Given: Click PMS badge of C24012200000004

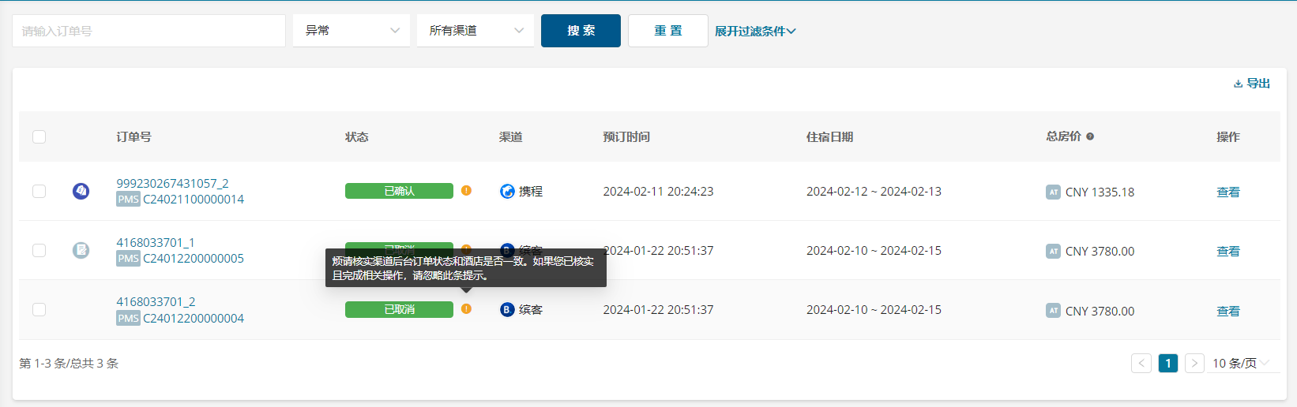Looking at the screenshot, I should click(128, 319).
